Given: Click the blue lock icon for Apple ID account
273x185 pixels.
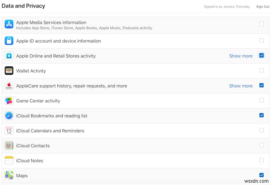Looking at the screenshot, I should point(9,40).
